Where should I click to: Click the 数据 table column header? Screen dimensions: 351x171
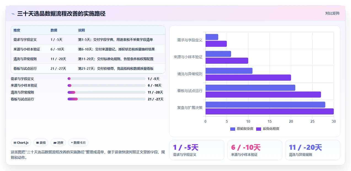(x=54, y=30)
